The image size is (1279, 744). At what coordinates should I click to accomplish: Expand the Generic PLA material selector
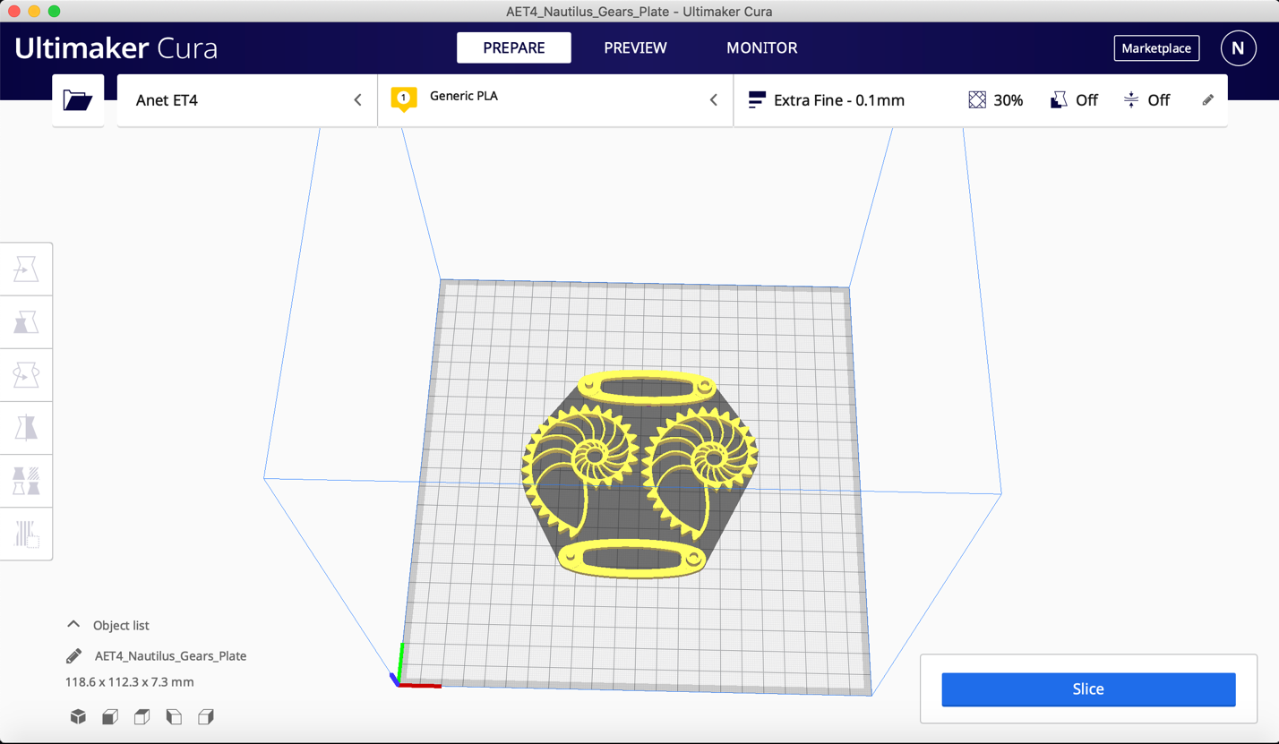555,100
